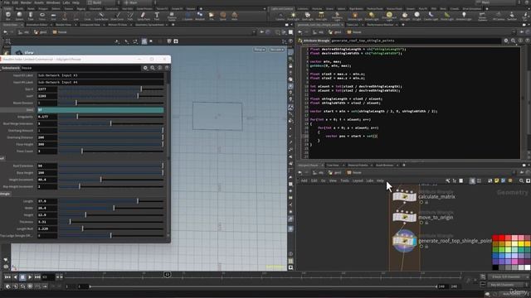Image resolution: width=531 pixels, height=298 pixels.
Task: Click Sub-Network Input #3 label field
Action: pyautogui.click(x=100, y=75)
